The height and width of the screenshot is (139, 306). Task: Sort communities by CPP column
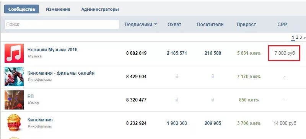point(282,25)
